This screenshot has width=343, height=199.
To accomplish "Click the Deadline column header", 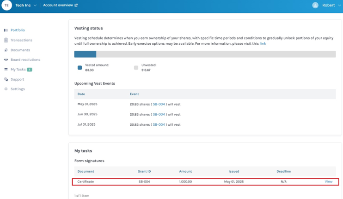I will click(284, 171).
